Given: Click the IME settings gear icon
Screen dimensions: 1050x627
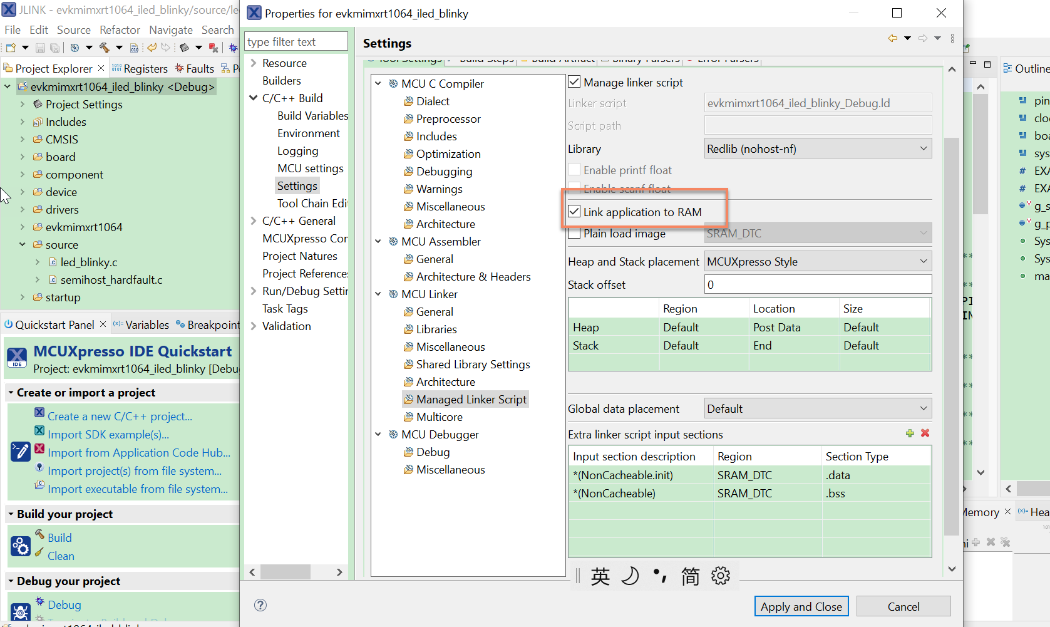Looking at the screenshot, I should click(x=721, y=576).
